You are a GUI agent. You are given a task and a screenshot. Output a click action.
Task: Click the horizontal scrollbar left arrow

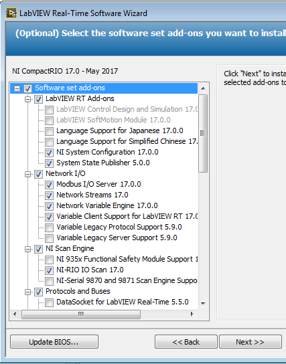[15, 314]
